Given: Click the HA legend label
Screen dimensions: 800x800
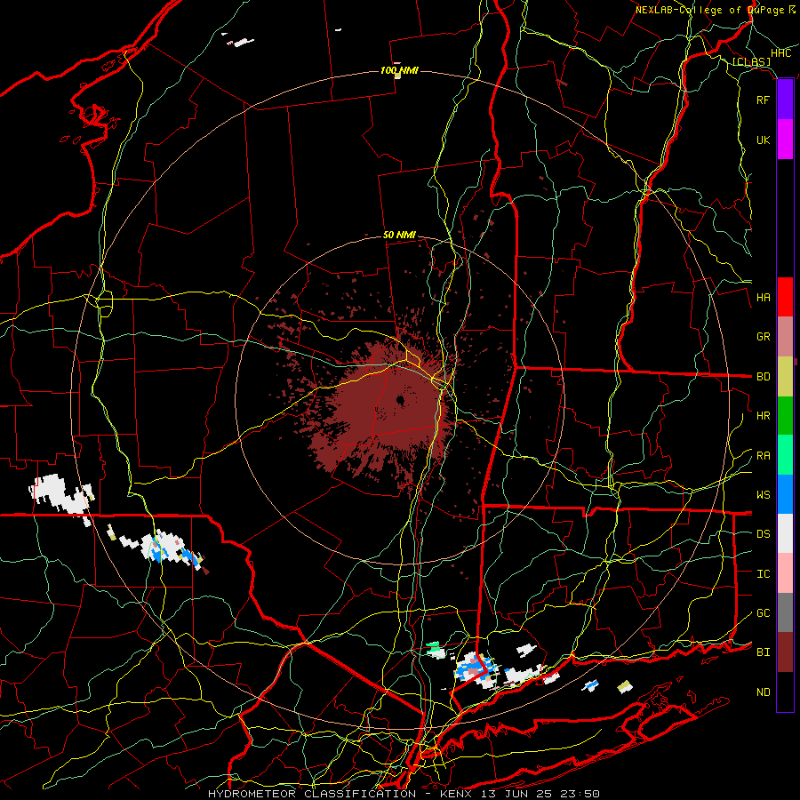Looking at the screenshot, I should [x=763, y=298].
